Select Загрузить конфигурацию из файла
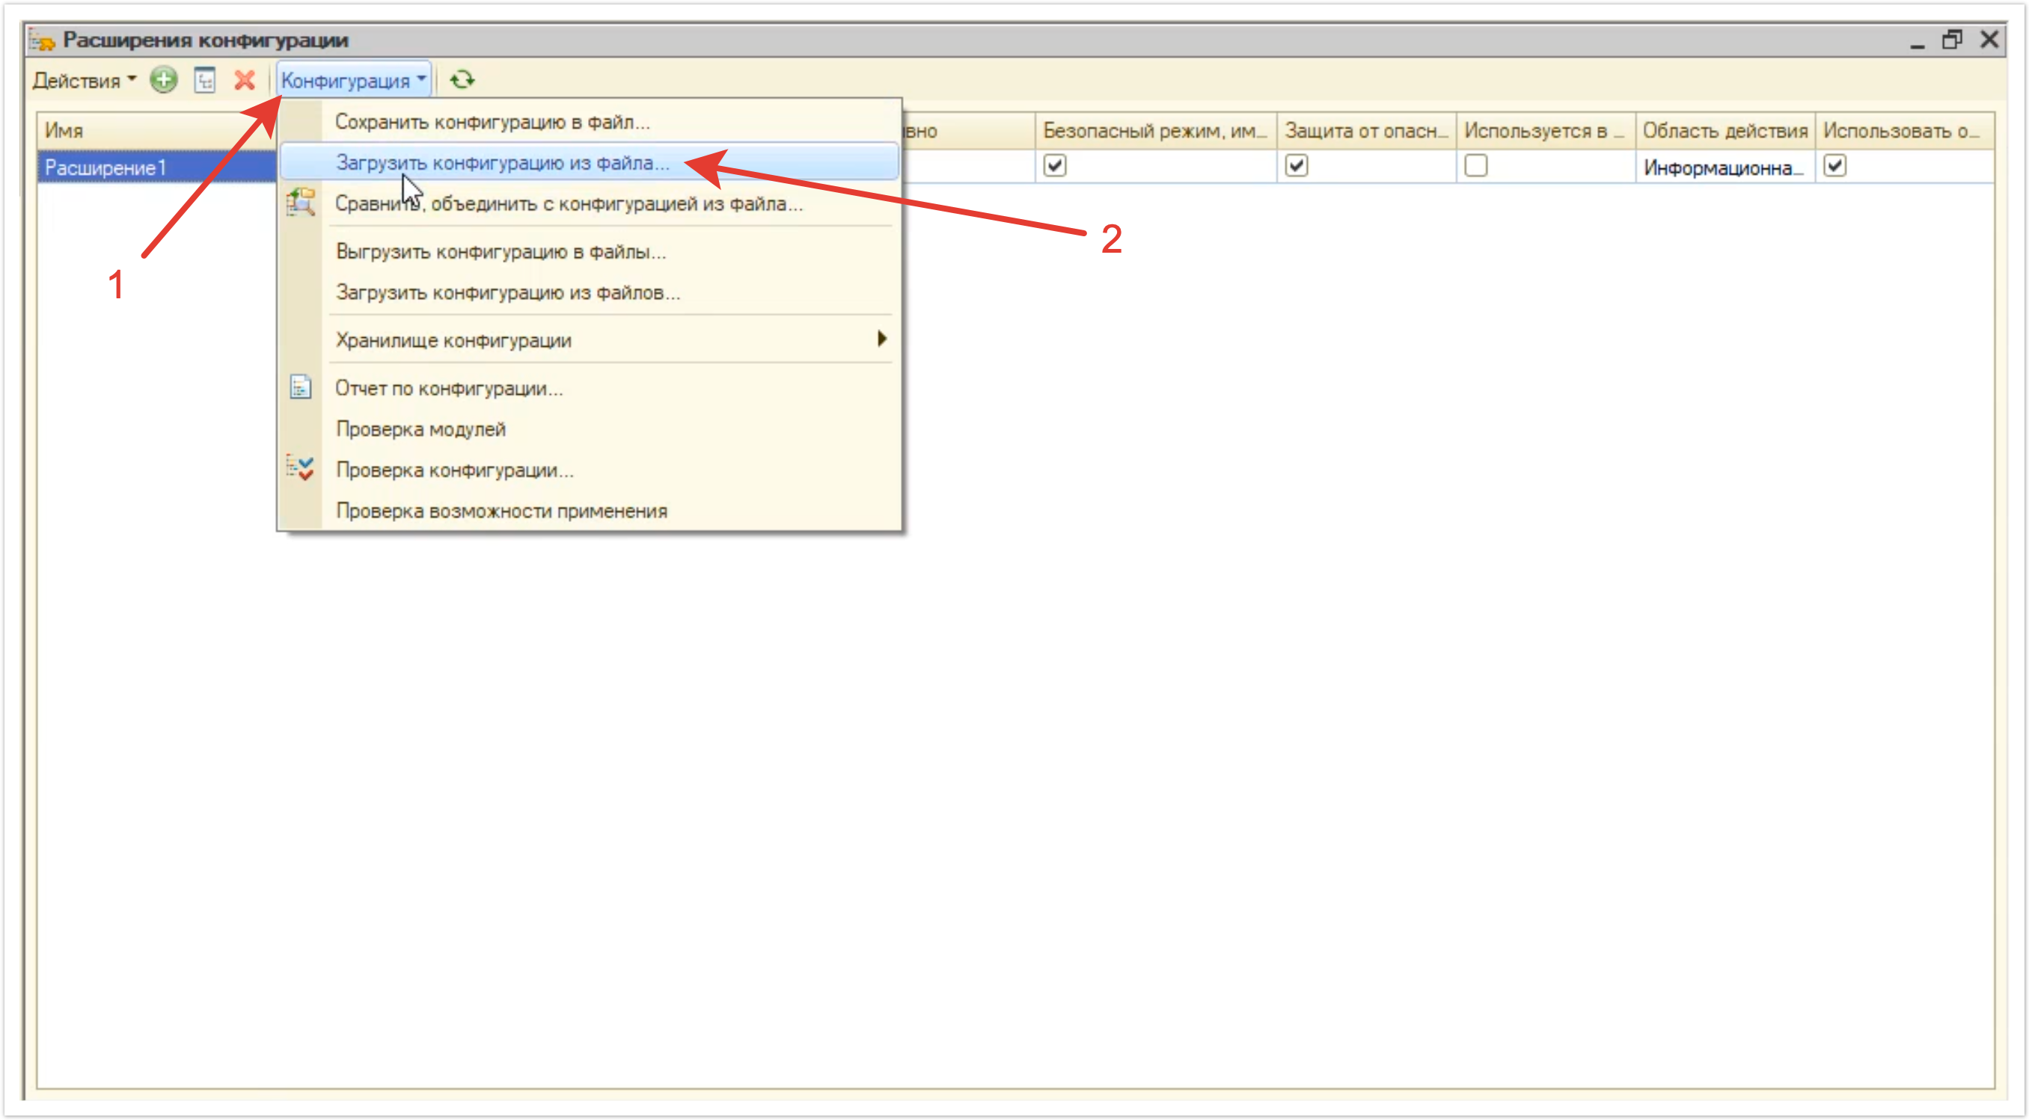 [503, 163]
